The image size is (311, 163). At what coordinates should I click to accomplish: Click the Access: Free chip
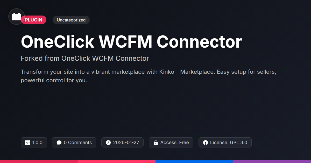click(171, 143)
